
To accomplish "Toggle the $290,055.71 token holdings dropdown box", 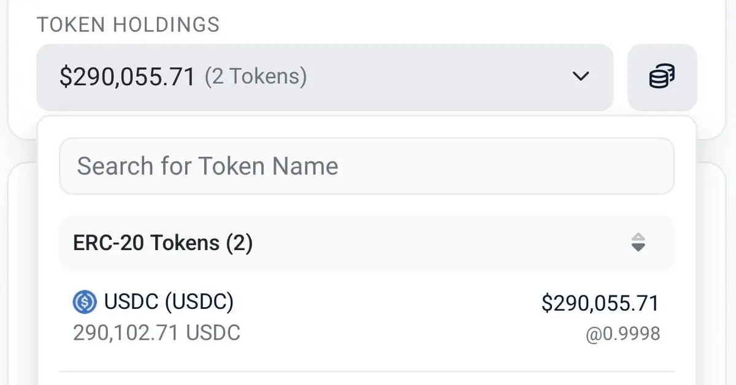I will pyautogui.click(x=325, y=77).
